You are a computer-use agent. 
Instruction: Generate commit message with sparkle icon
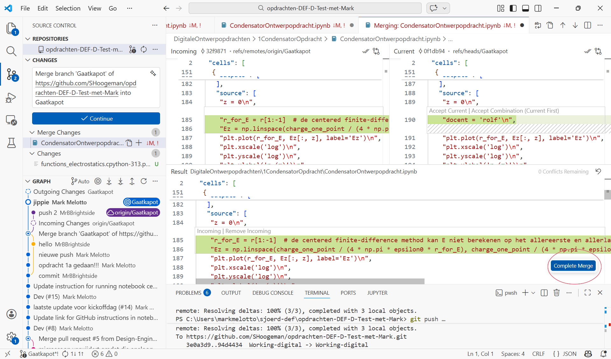tap(153, 74)
